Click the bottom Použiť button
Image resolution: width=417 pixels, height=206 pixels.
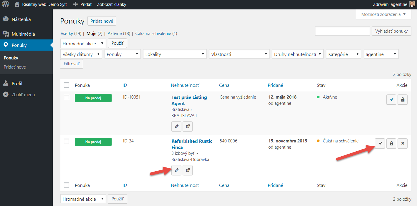tap(118, 199)
